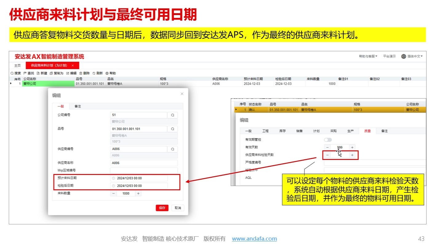Image resolution: width=435 pixels, height=244 pixels.
Task: Click the empty Mrp区域编号 input field
Action: click(144, 170)
